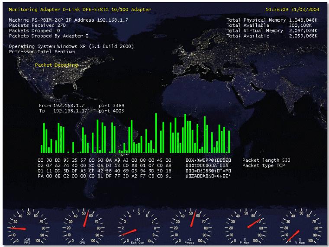
Task: Select the Procs process count gauge
Action: click(x=190, y=227)
